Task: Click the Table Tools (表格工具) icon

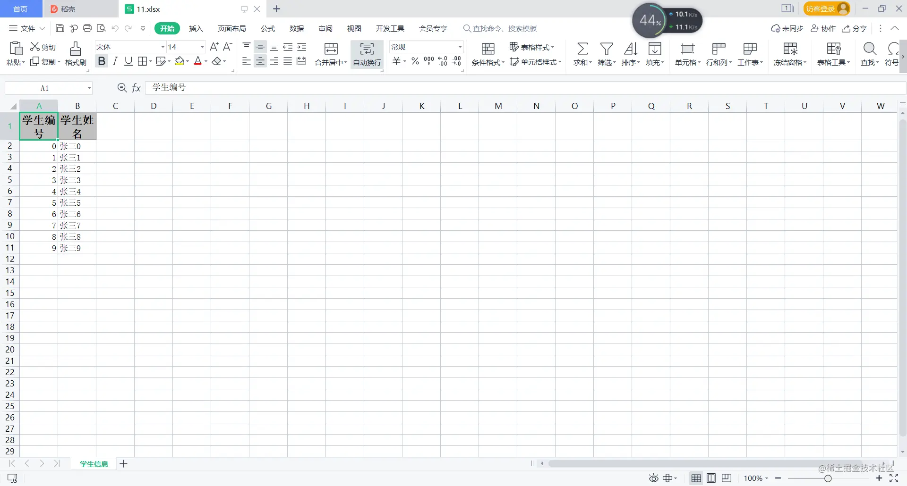Action: click(834, 49)
